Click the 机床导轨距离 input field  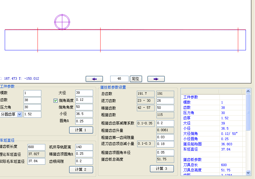click(84, 147)
